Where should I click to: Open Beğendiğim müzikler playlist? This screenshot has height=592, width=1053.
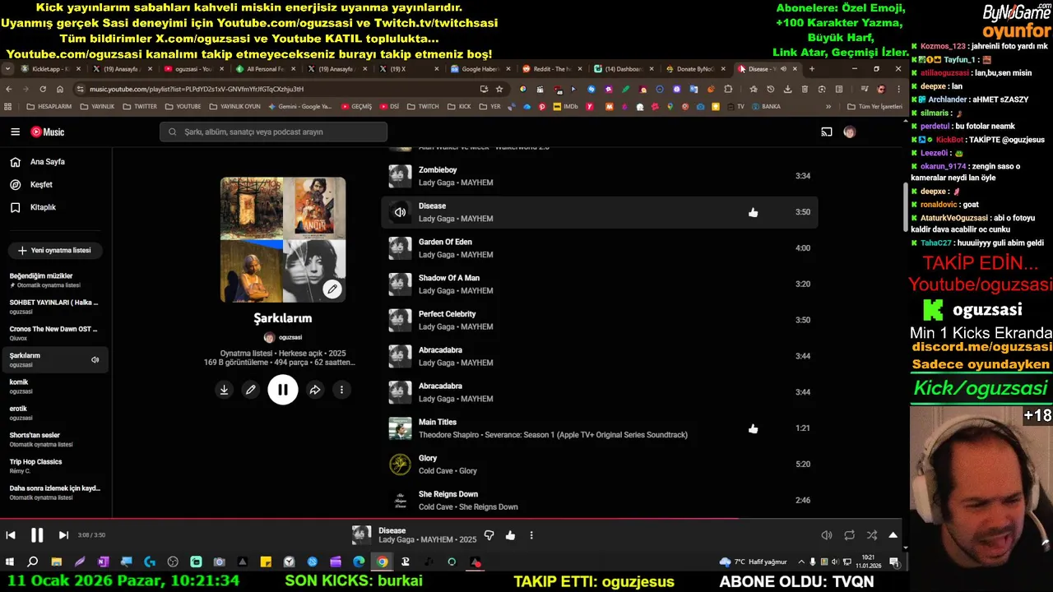54,280
